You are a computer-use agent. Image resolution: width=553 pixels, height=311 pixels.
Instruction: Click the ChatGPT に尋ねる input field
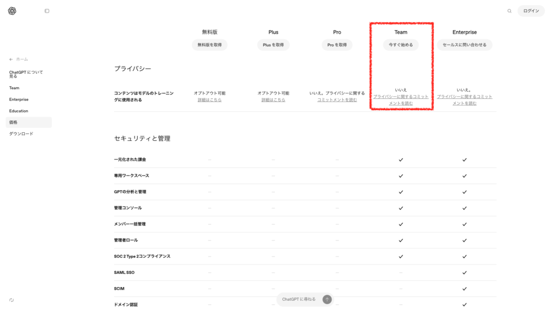click(x=299, y=299)
